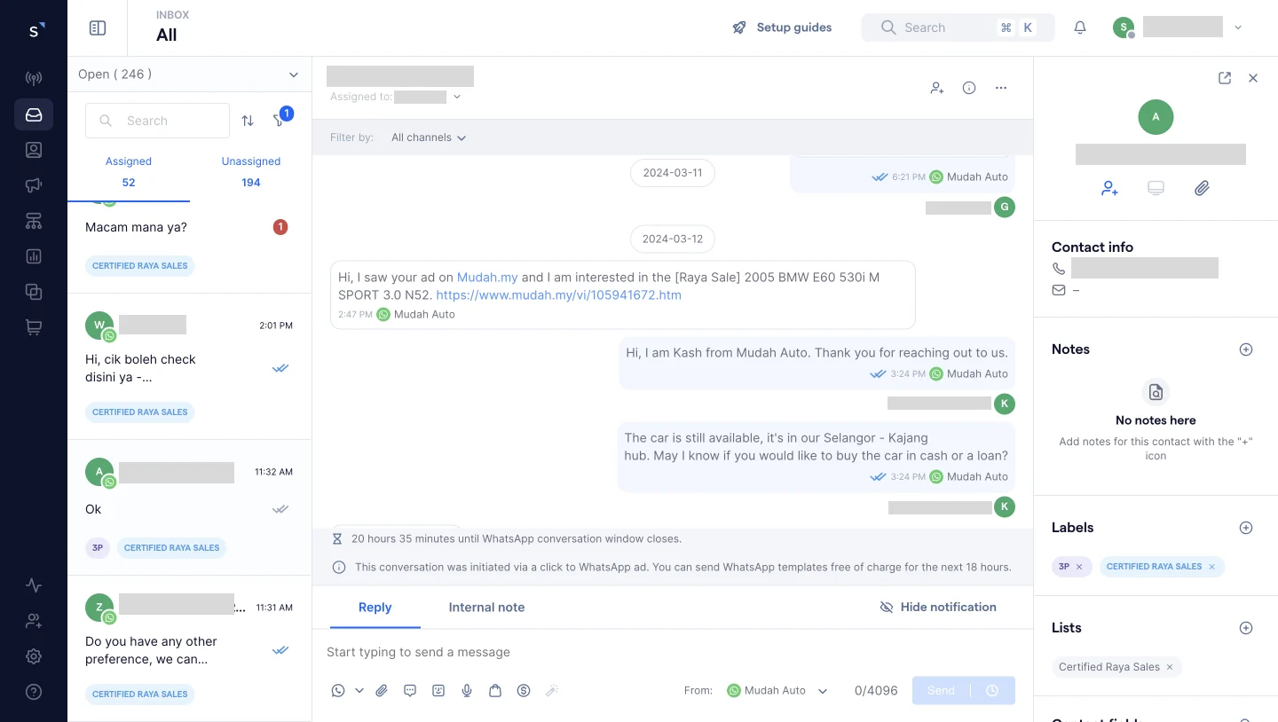This screenshot has height=722, width=1278.
Task: Open the Contacts sidebar icon
Action: pyautogui.click(x=34, y=150)
